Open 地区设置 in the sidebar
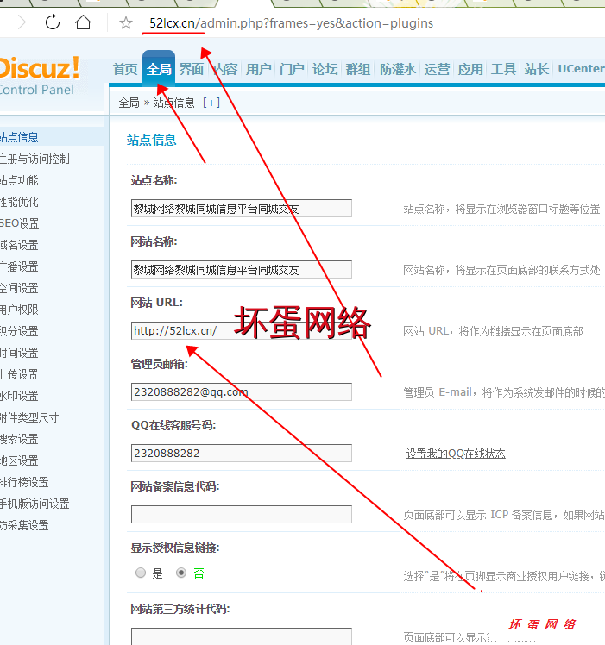This screenshot has width=605, height=645. (19, 460)
